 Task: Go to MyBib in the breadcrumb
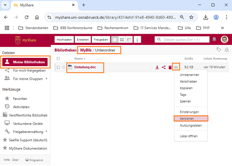(x=86, y=50)
